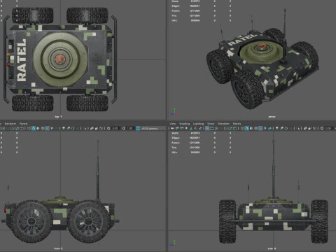Image resolution: width=336 pixels, height=252 pixels.
Task: Click Isolate Select icon in side view toolbar
Action: [x=297, y=128]
